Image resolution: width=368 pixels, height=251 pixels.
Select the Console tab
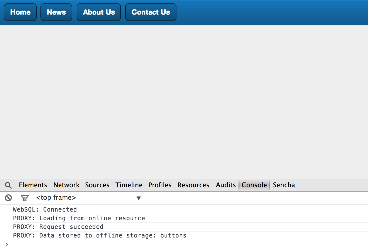point(254,185)
